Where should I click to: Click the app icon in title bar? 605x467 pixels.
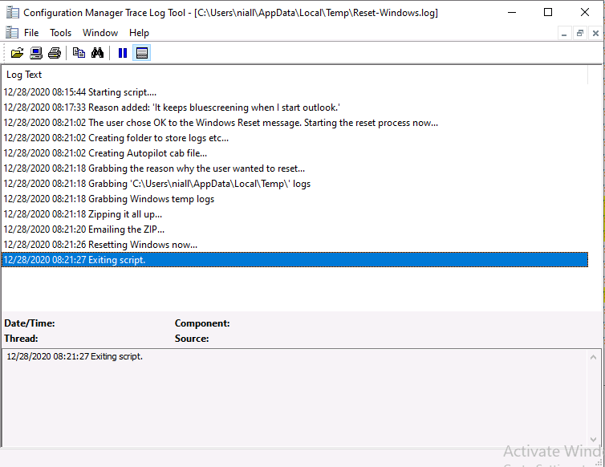[x=12, y=12]
